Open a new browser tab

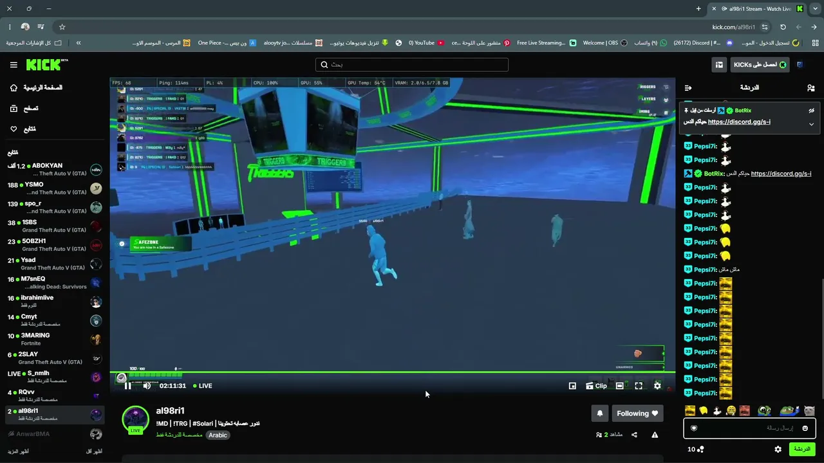[x=698, y=8]
